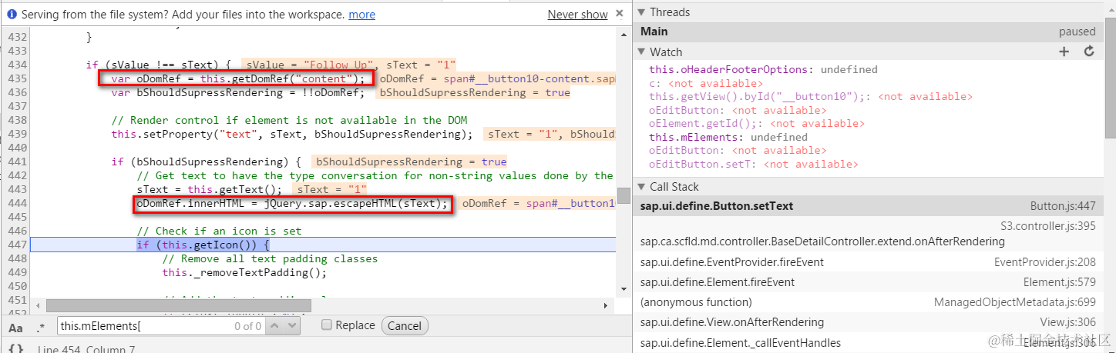This screenshot has width=1116, height=353.
Task: Select the (anonymous function) call frame
Action: (x=696, y=302)
